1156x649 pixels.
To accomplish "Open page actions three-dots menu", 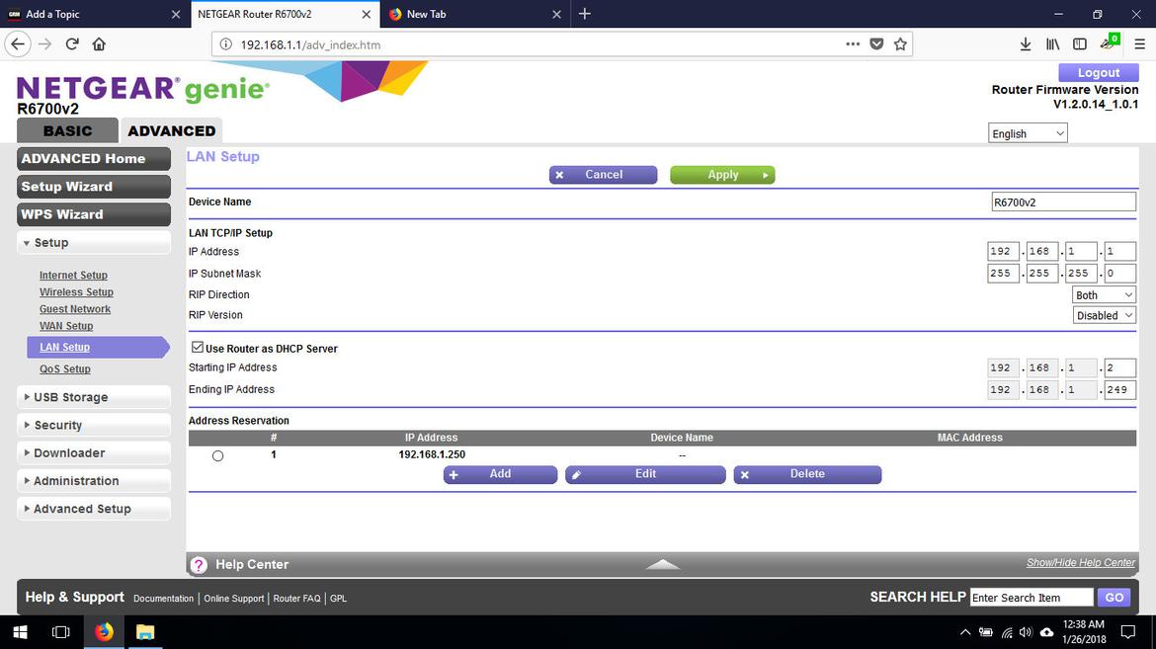I will 853,44.
